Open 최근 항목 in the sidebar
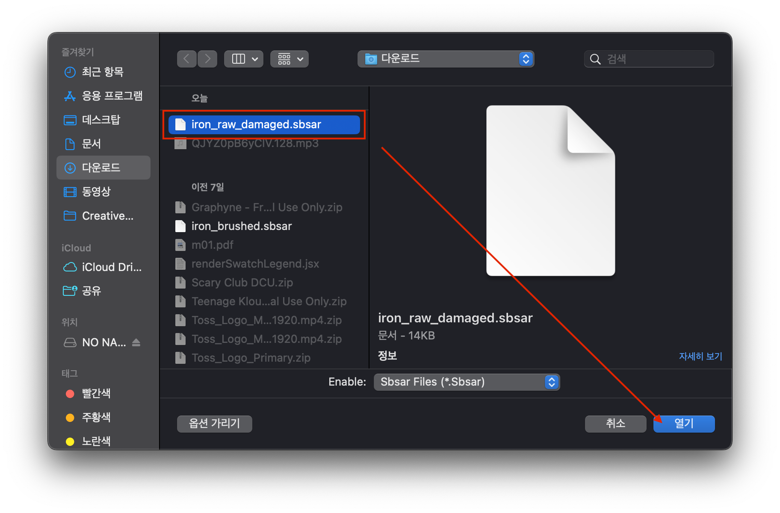 point(103,72)
